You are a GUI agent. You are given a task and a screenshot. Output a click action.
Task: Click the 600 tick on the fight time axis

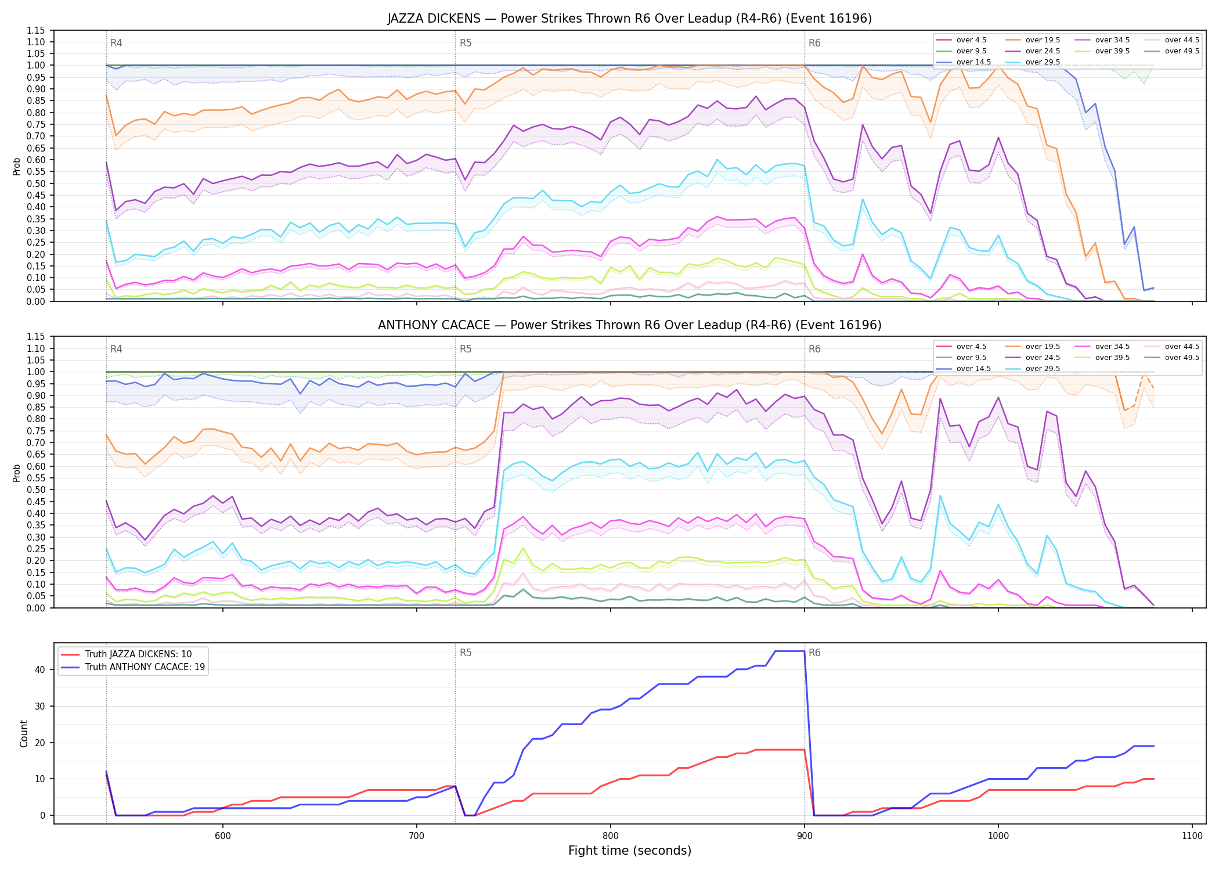[x=222, y=836]
